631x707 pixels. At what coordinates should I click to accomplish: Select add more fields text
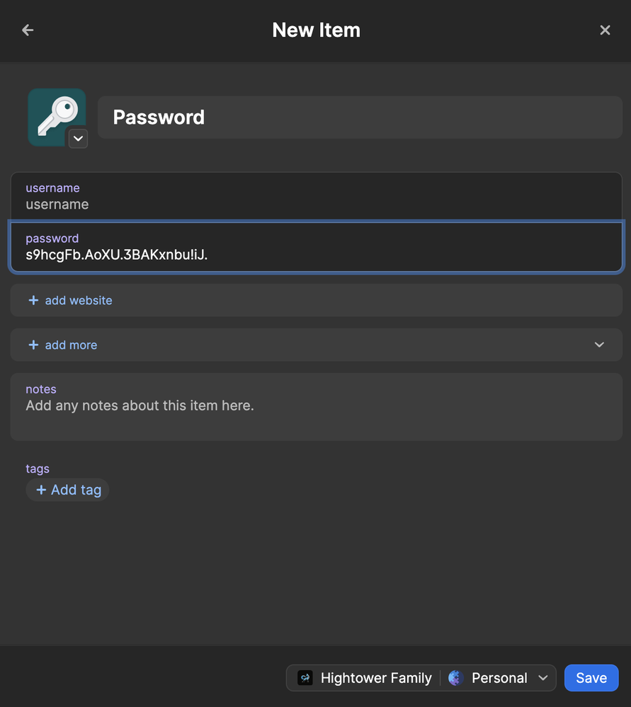click(71, 345)
